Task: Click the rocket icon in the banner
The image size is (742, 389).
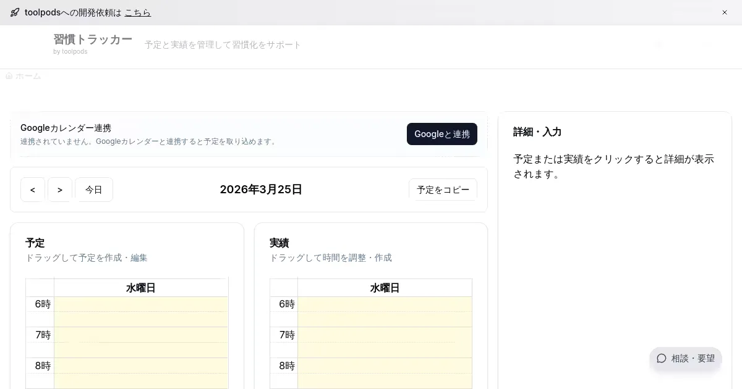Action: click(x=15, y=12)
